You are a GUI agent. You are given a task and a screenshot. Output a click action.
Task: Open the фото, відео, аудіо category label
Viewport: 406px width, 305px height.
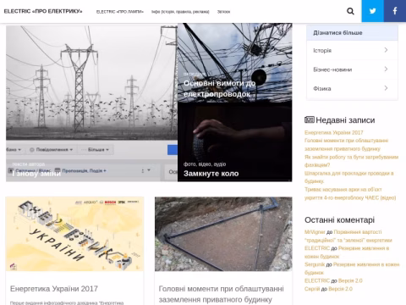205,164
